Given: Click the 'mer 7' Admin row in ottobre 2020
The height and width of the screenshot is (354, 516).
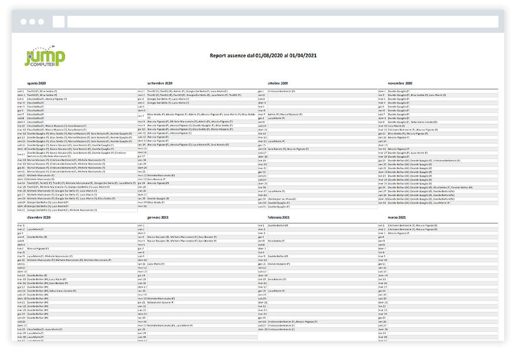Looking at the screenshot, I should point(318,114).
